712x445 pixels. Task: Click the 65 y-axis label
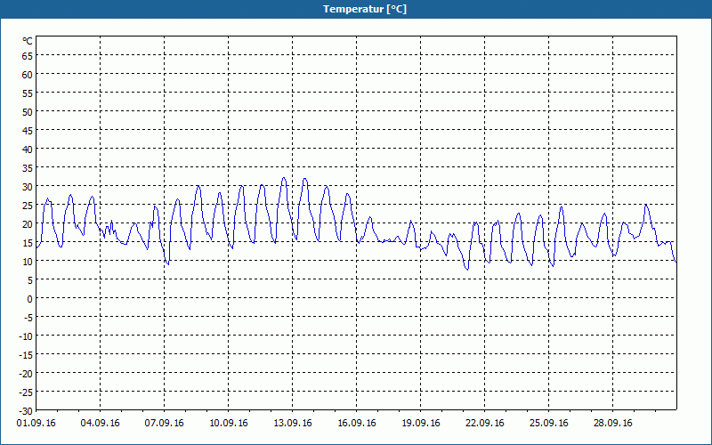28,56
